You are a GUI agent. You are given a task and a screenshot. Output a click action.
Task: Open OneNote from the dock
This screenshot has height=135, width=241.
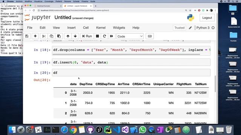tap(160, 130)
